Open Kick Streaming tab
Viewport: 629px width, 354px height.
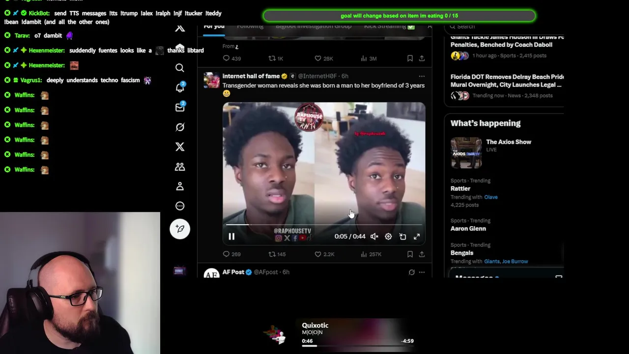coord(389,27)
